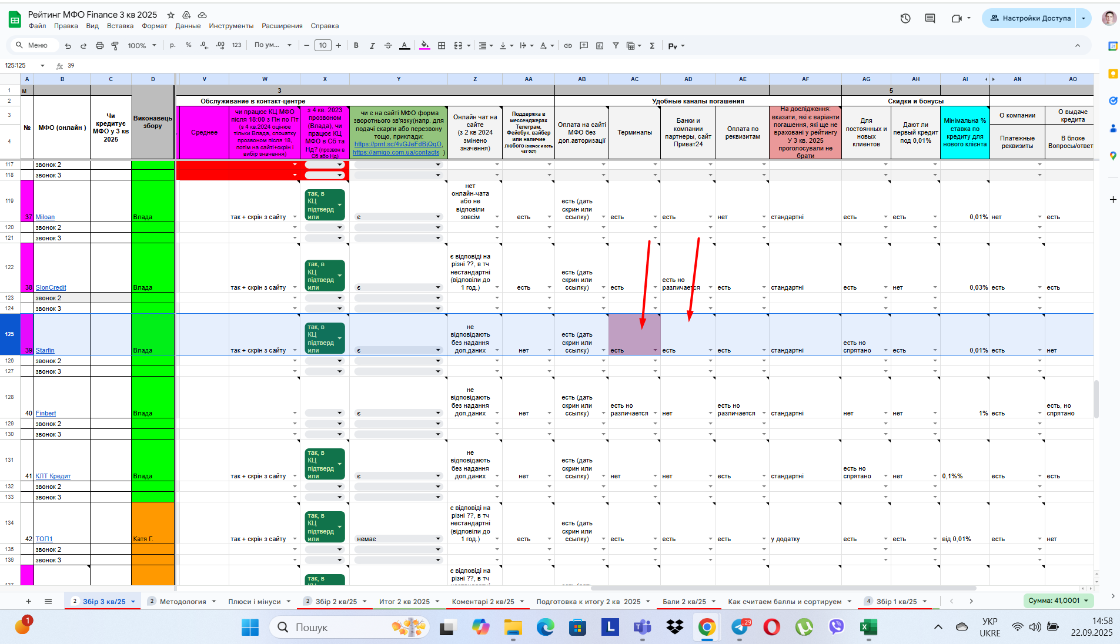The image size is (1120, 644).
Task: Star the document title
Action: pyautogui.click(x=170, y=15)
